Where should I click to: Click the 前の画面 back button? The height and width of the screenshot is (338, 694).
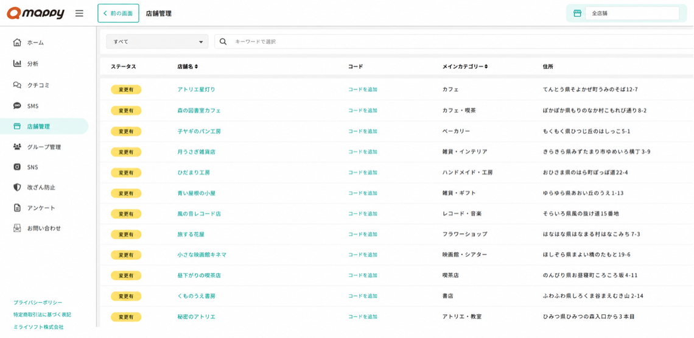coord(118,13)
